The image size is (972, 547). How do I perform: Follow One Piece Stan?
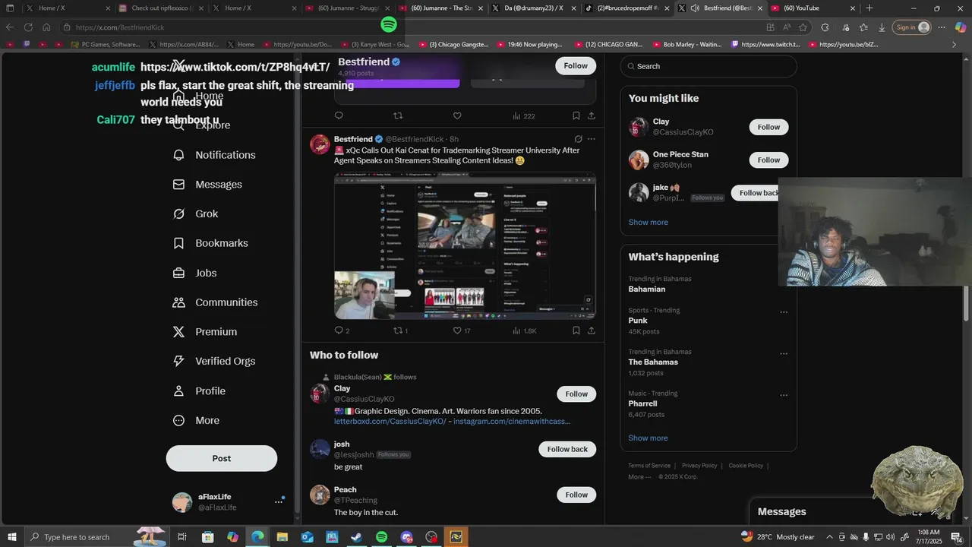[768, 160]
